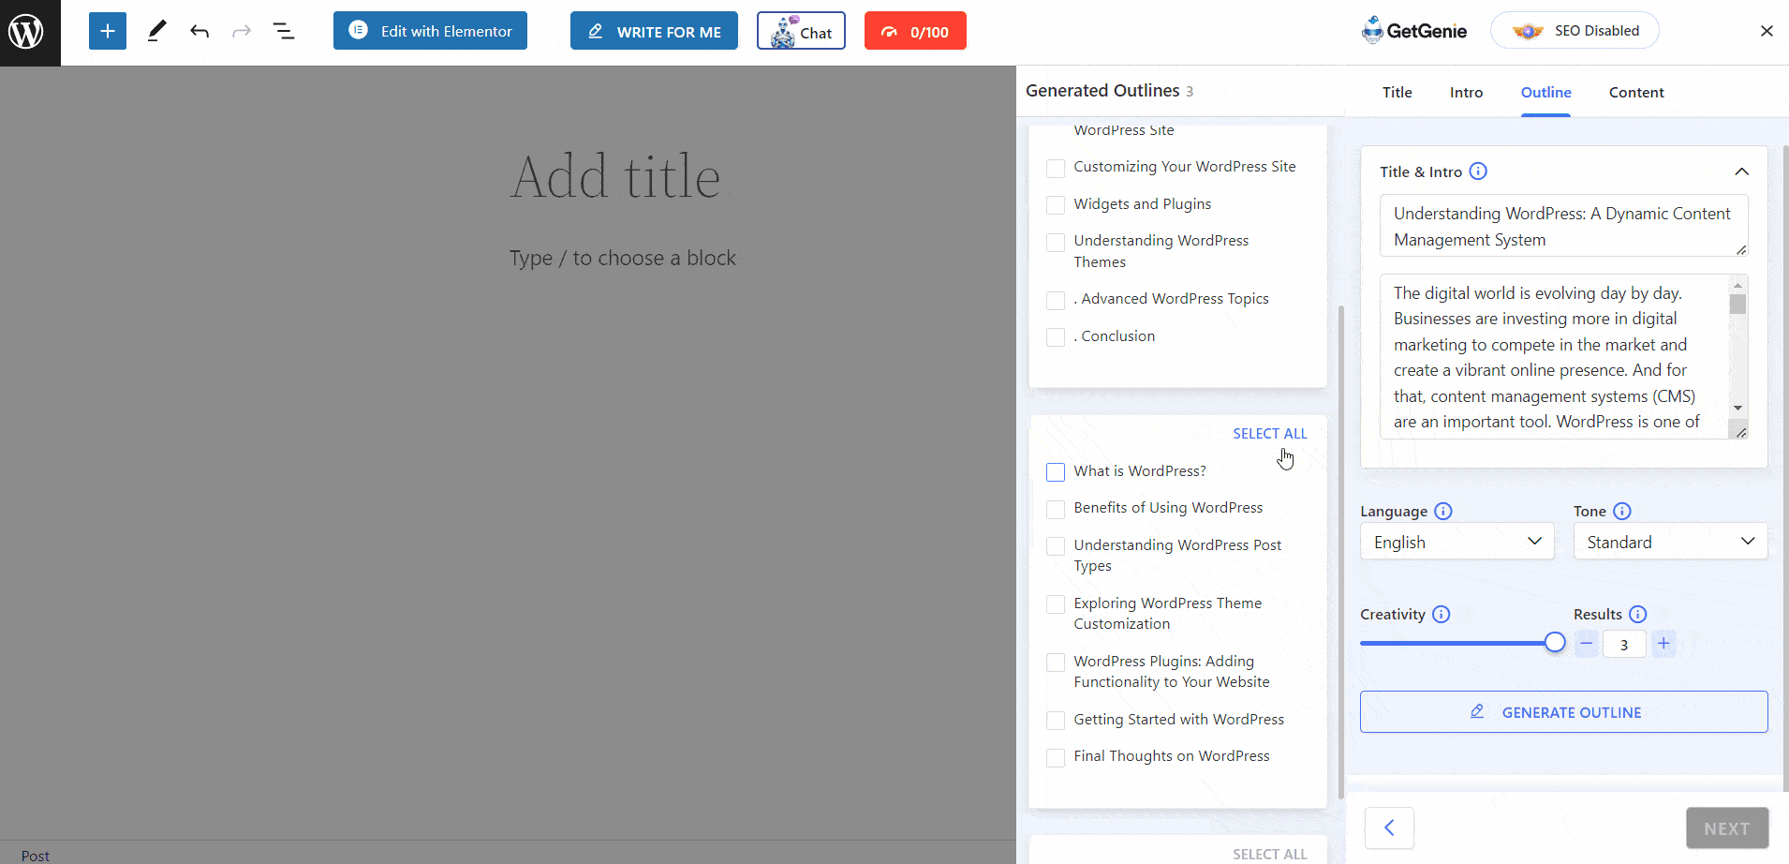
Task: Click the Add title heading field
Action: (615, 176)
